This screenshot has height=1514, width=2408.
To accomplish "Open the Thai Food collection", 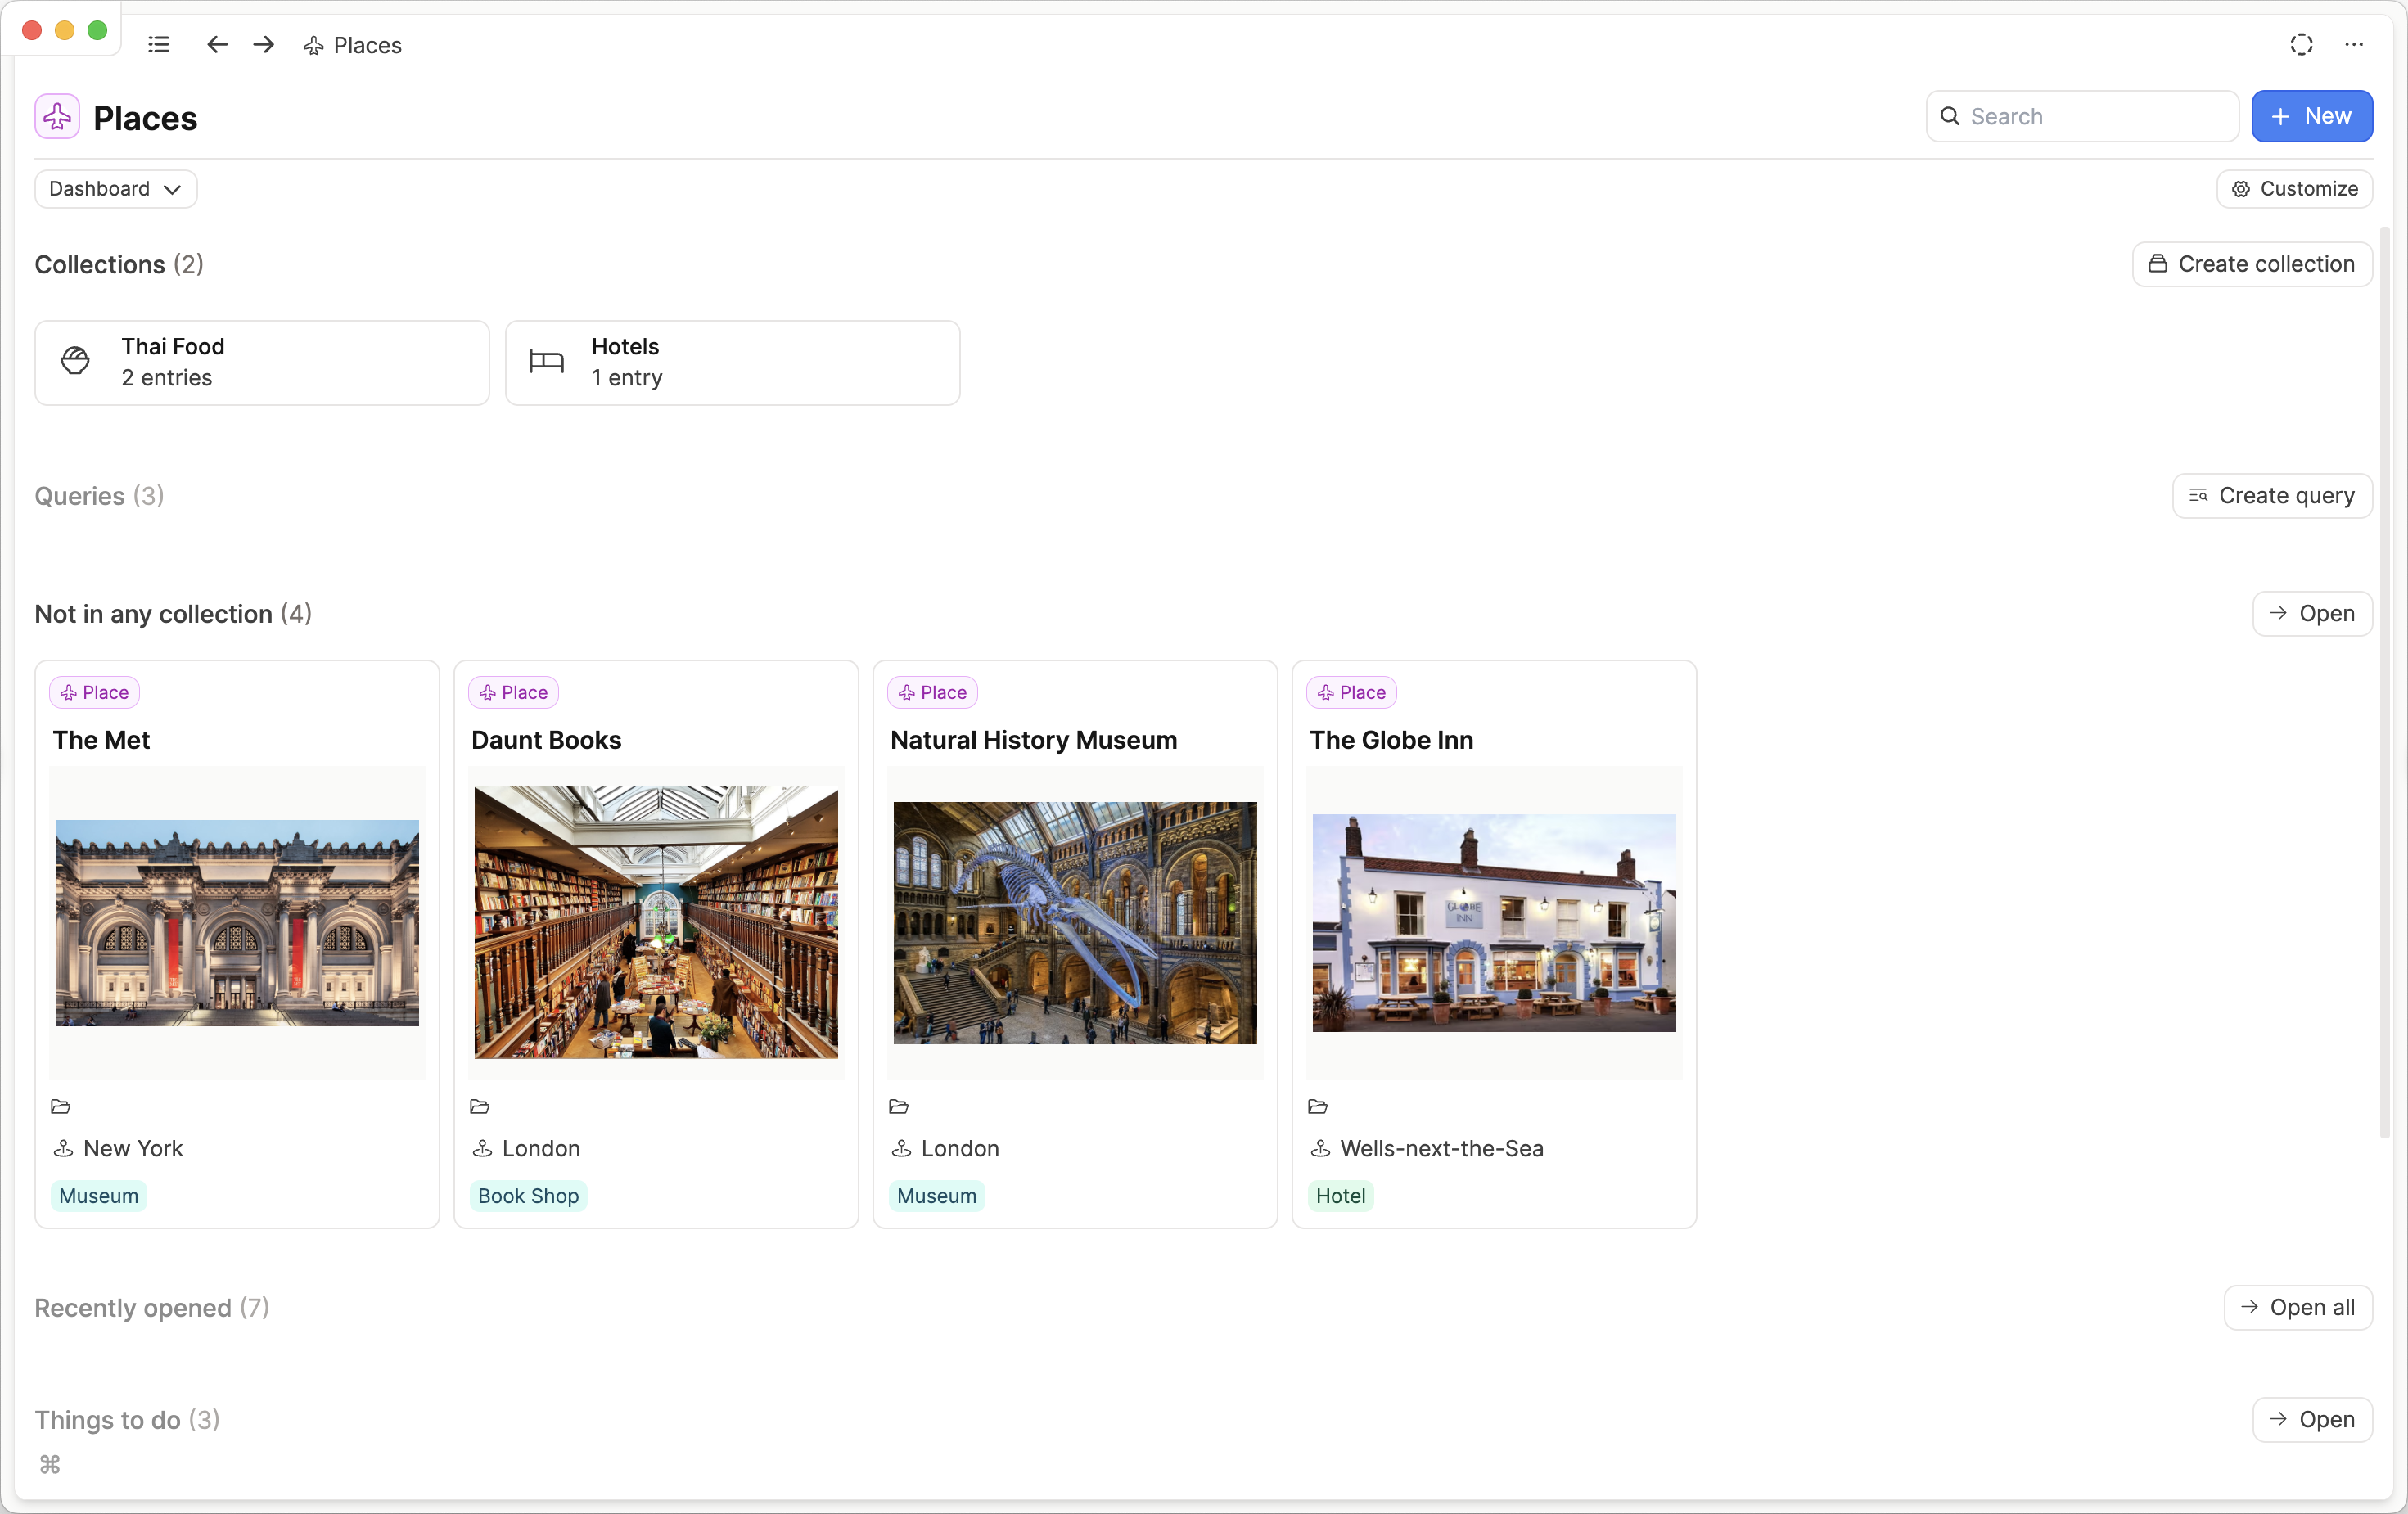I will coord(262,362).
